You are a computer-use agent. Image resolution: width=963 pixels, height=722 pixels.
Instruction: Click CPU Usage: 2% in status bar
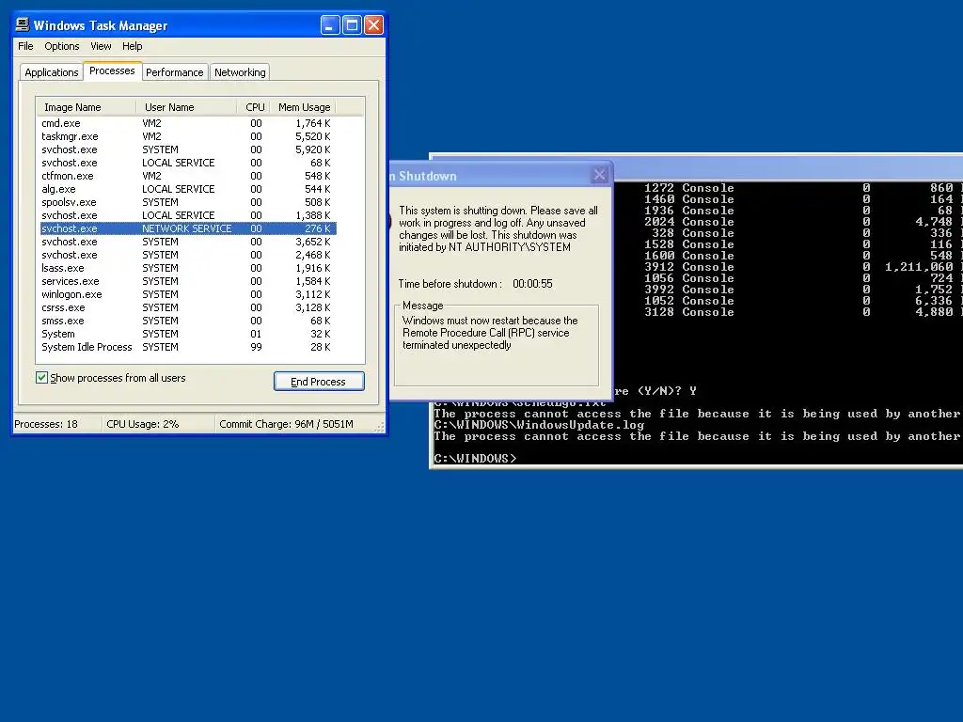click(x=143, y=424)
